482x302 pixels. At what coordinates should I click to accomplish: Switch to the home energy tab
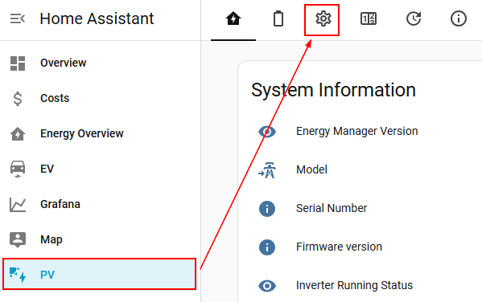[x=233, y=19]
